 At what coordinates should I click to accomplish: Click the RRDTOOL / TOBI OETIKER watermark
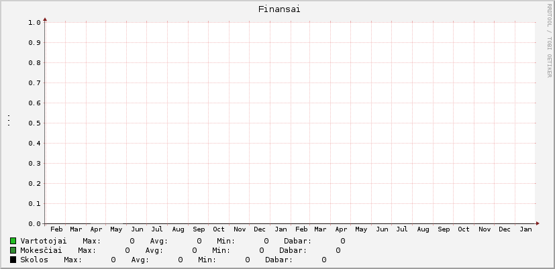pyautogui.click(x=548, y=40)
